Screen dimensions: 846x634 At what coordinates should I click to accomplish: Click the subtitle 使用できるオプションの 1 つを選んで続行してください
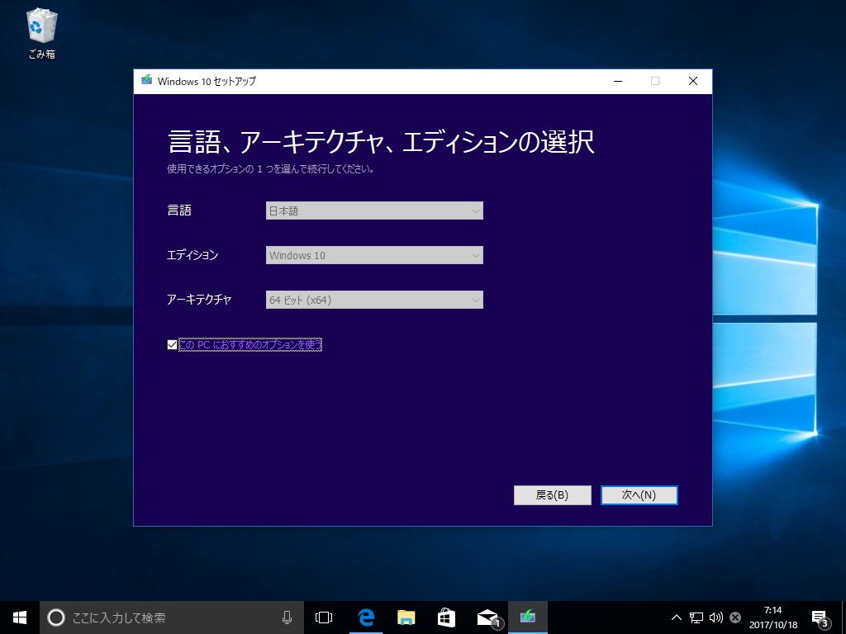pyautogui.click(x=270, y=168)
